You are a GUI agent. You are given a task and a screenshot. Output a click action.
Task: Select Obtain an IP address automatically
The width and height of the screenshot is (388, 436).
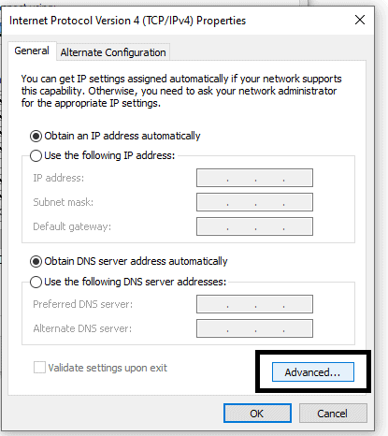click(36, 137)
